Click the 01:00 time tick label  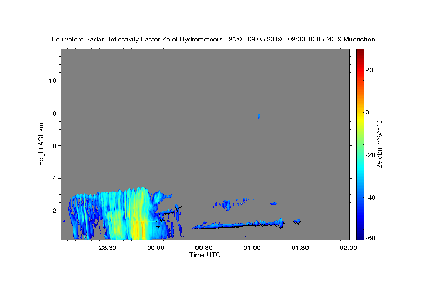coord(252,248)
